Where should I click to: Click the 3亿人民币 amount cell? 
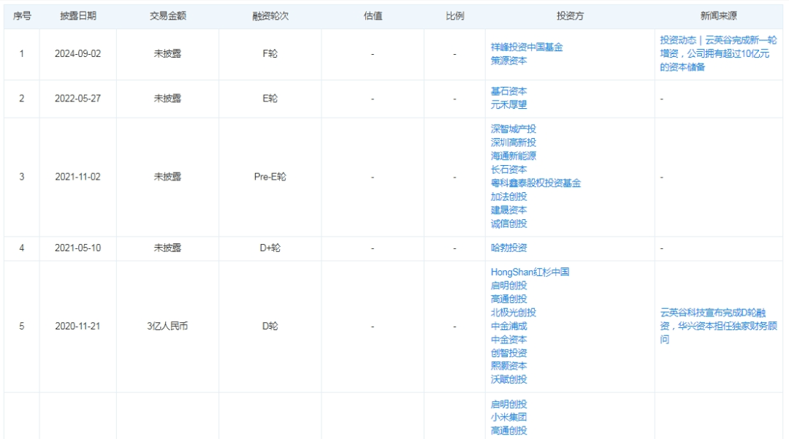point(167,327)
